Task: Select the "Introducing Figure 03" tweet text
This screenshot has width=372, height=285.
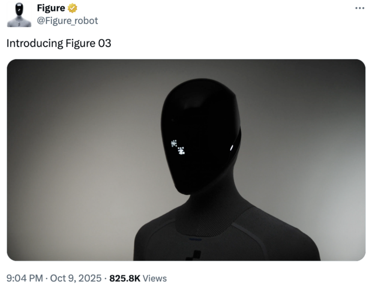Action: [x=59, y=43]
